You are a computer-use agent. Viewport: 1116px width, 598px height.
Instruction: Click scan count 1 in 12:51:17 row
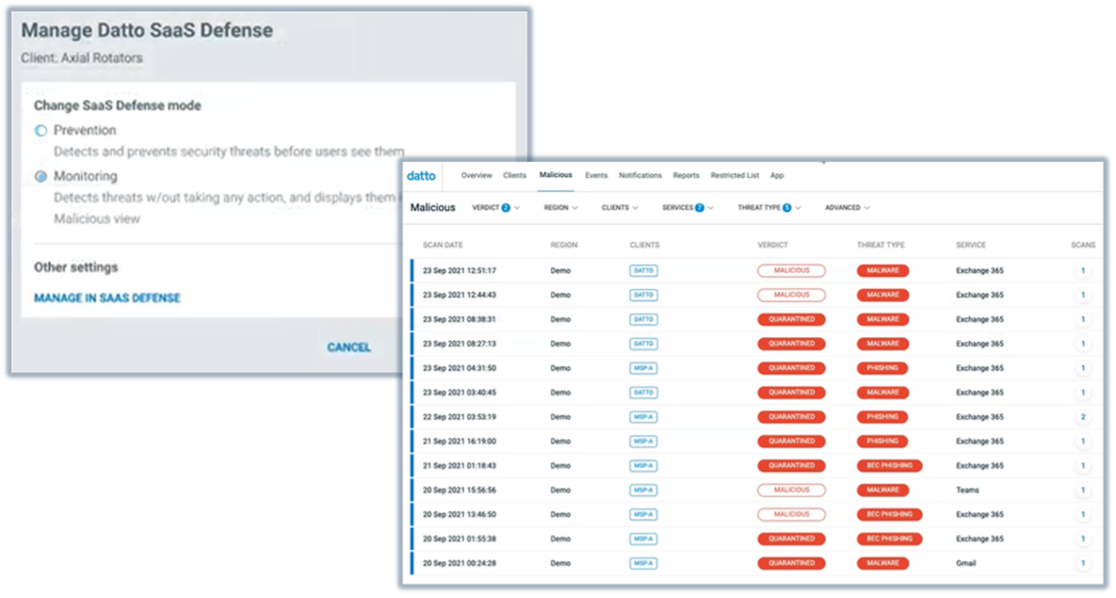pos(1083,271)
